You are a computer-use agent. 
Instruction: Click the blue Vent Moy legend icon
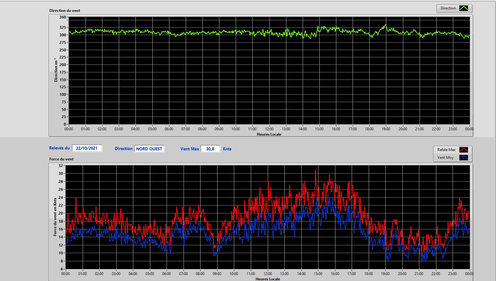point(464,158)
